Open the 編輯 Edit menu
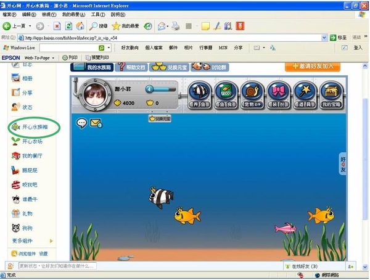Screen dimensions: 370x280 (29, 15)
